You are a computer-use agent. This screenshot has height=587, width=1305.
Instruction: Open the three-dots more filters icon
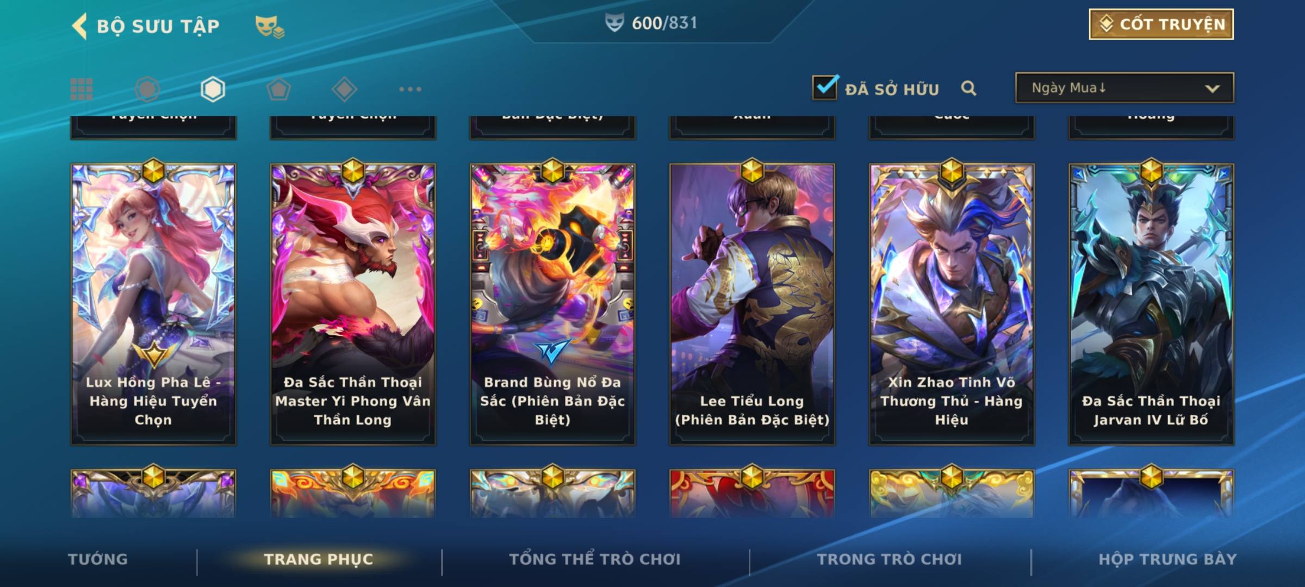[x=410, y=89]
